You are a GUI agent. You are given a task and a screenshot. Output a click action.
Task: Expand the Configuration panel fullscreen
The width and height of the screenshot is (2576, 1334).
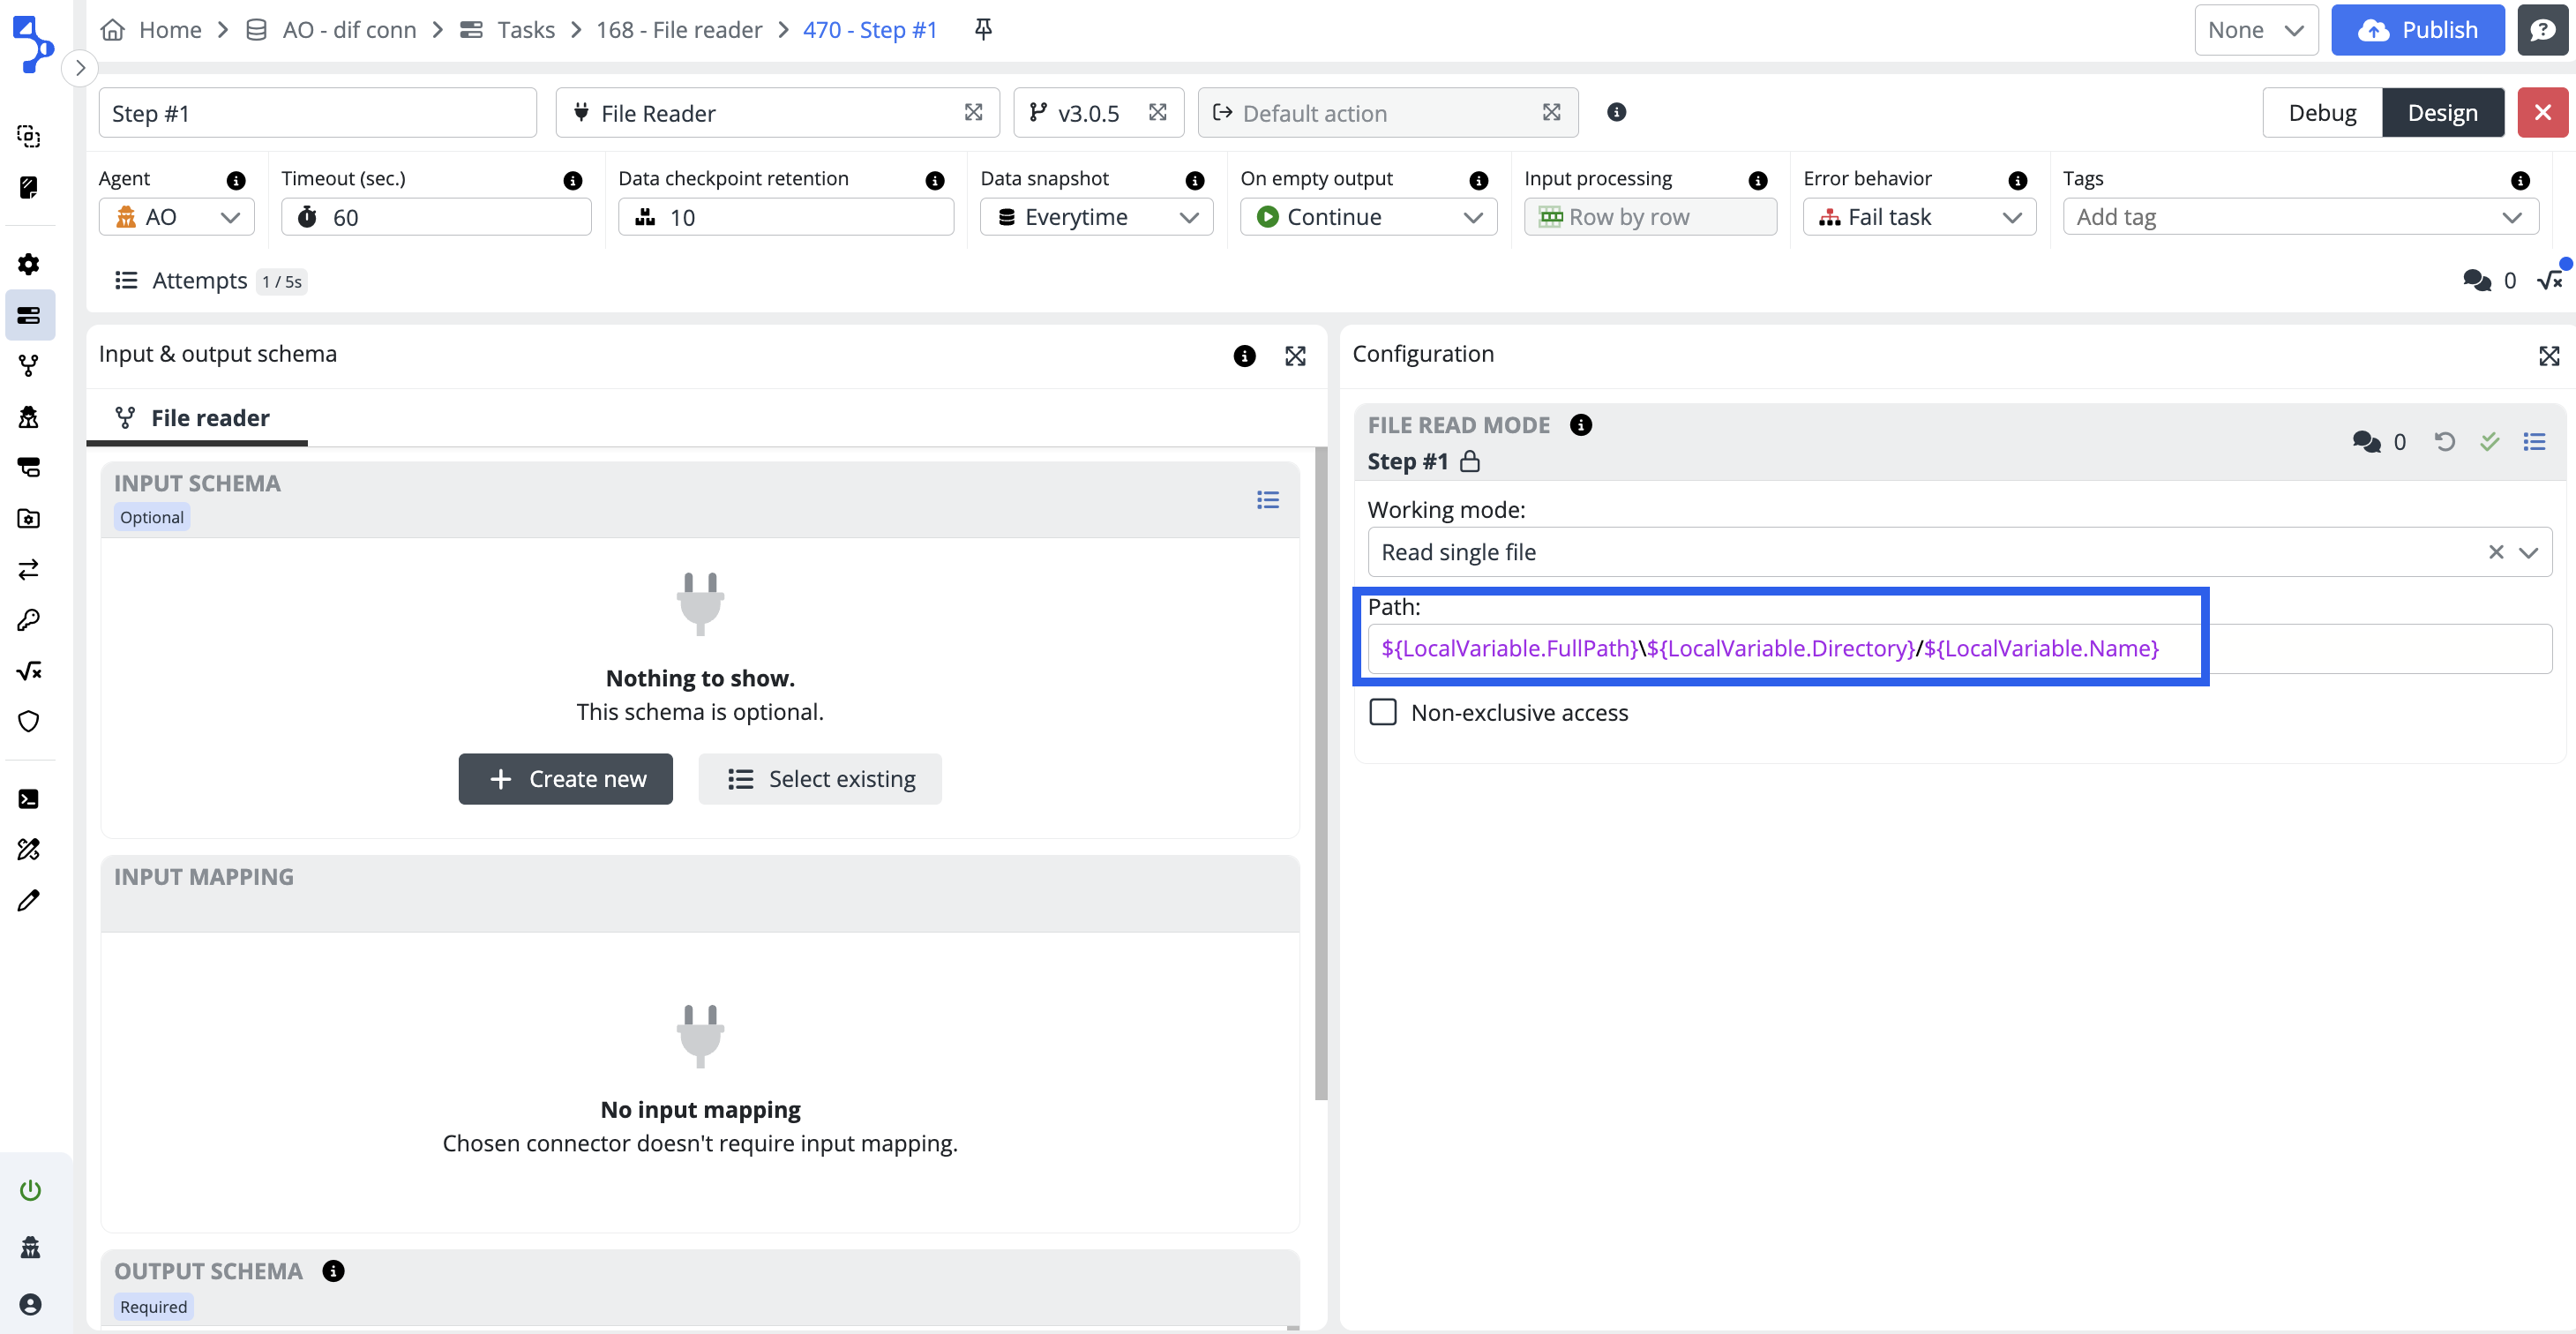pos(2548,355)
